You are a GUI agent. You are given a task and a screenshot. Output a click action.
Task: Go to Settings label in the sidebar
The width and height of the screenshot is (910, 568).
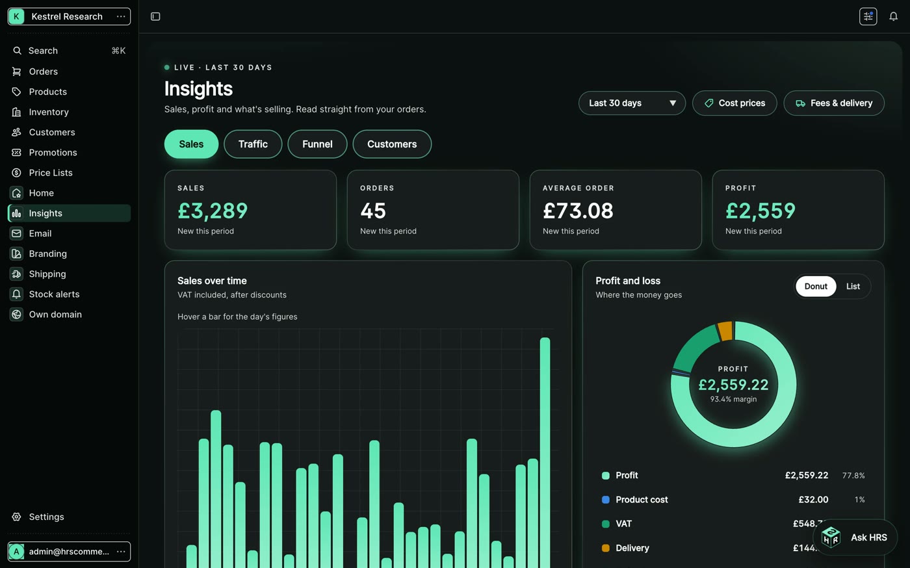tap(46, 517)
